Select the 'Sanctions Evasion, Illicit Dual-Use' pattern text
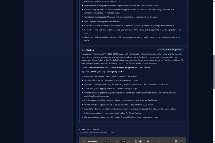Viewport: 215px width, 143px height. tap(119, 67)
